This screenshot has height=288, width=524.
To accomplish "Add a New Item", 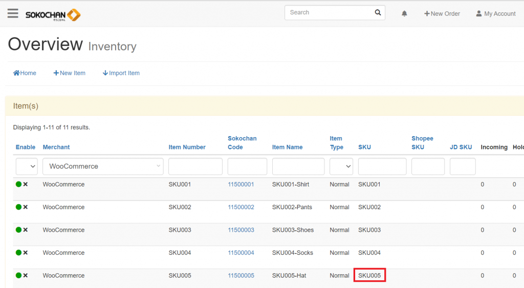I will click(69, 73).
